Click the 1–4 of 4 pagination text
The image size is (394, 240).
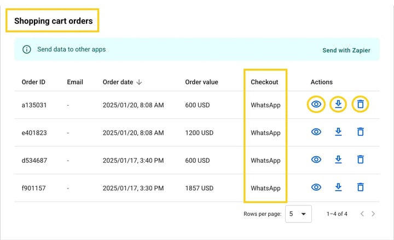(x=337, y=214)
